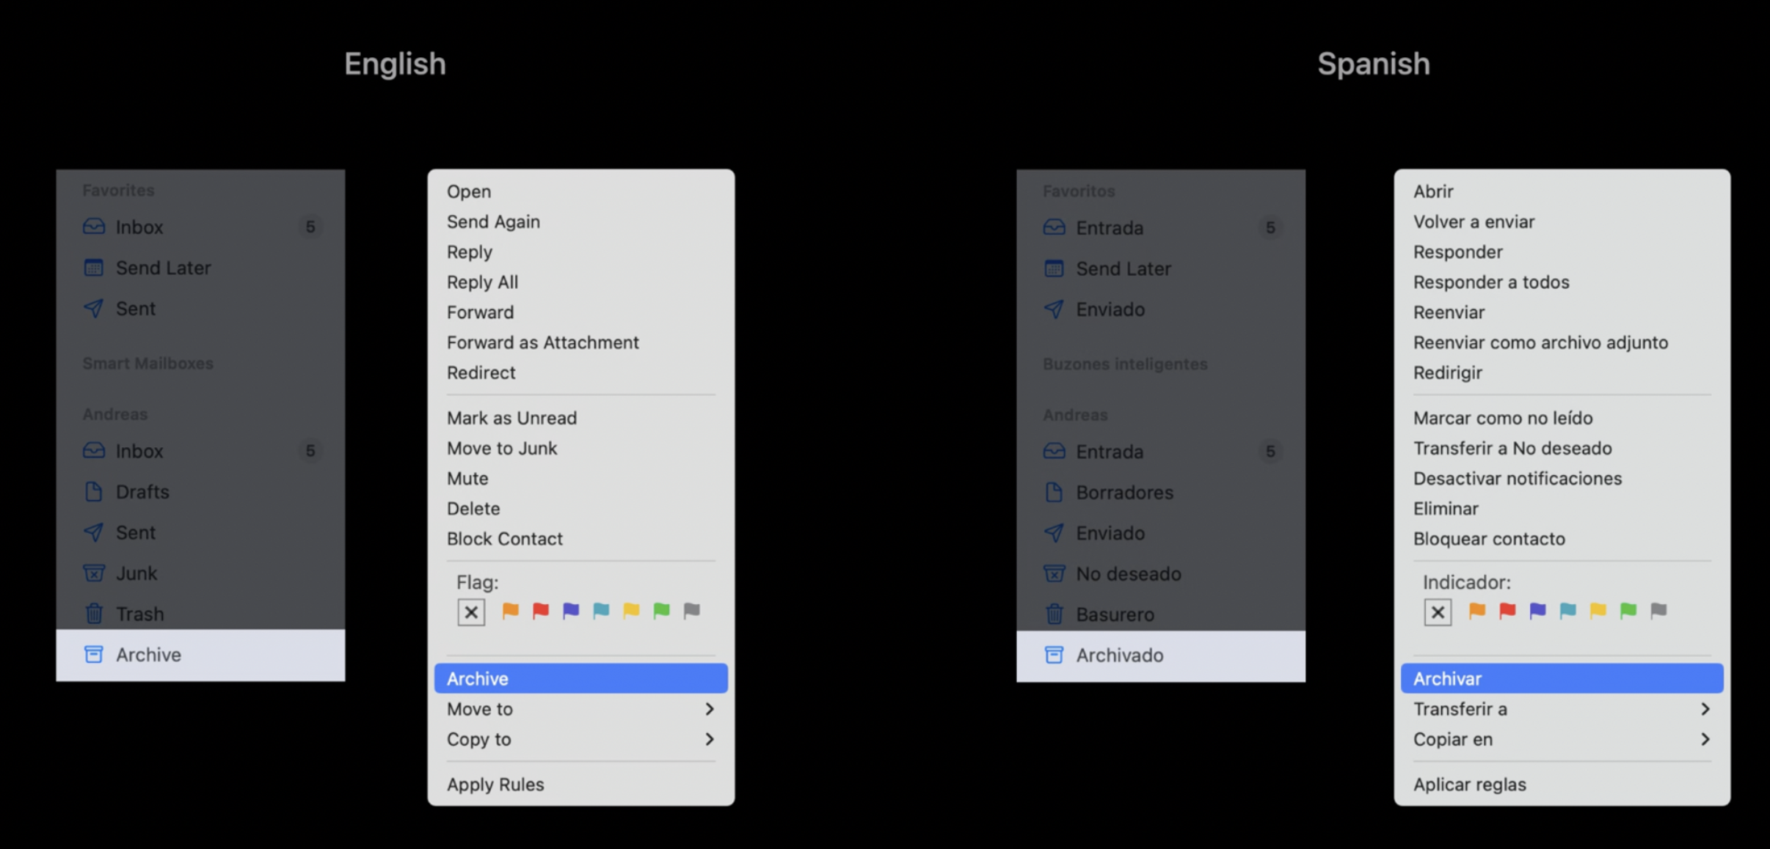Click the Spanish Send Later calendar icon
The height and width of the screenshot is (849, 1770).
pyautogui.click(x=1055, y=268)
